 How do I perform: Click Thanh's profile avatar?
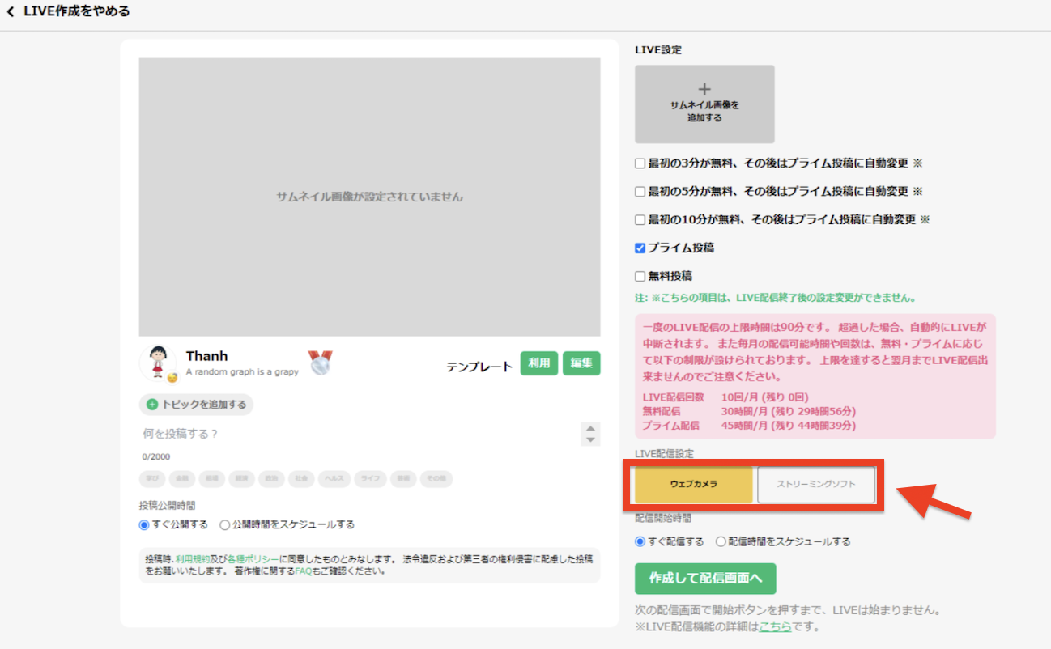click(x=157, y=363)
